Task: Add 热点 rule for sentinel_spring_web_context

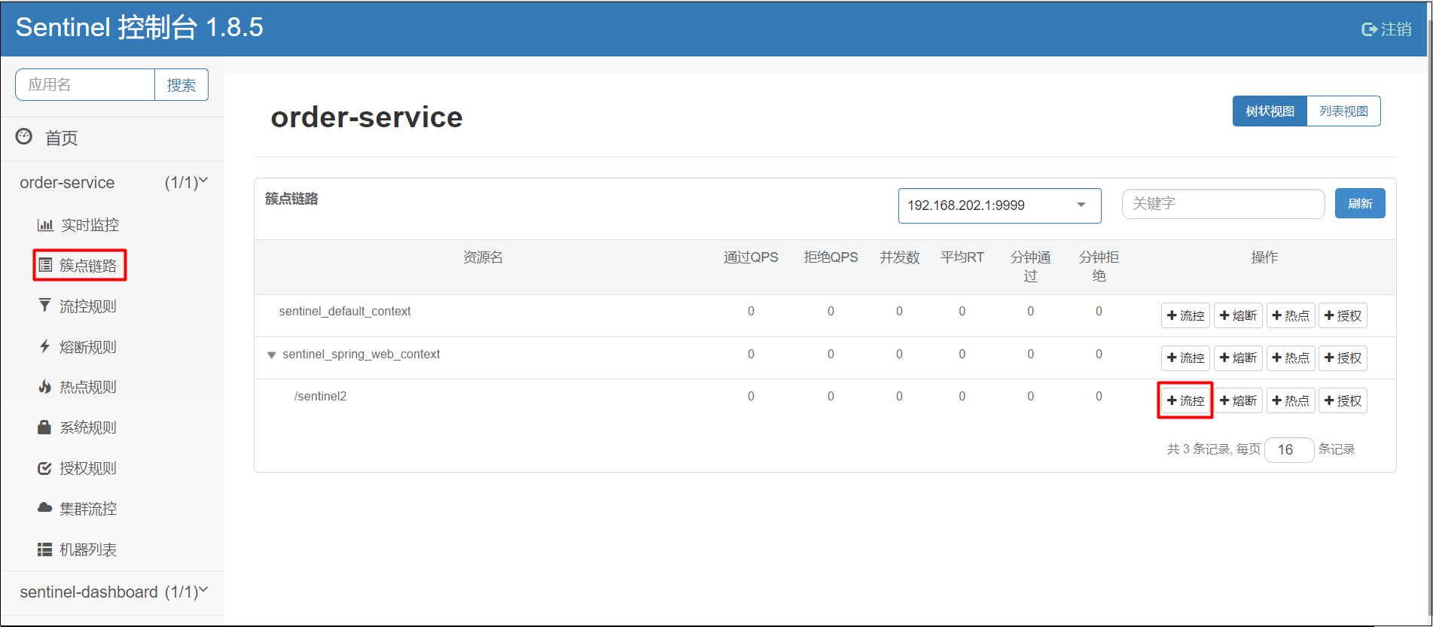Action: pos(1291,358)
